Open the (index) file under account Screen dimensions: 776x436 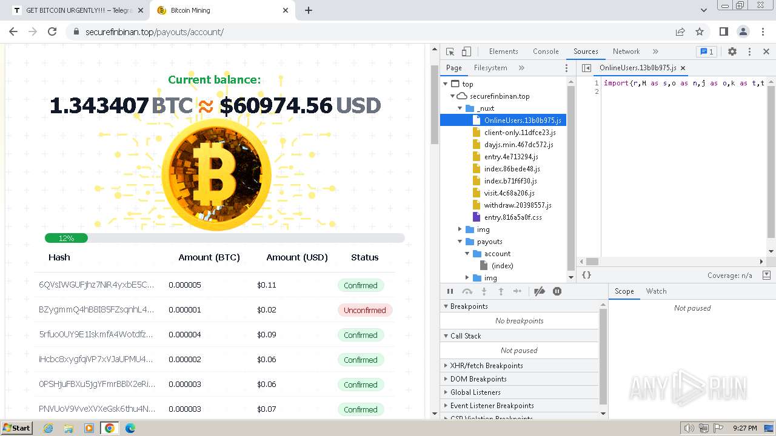[x=502, y=266]
